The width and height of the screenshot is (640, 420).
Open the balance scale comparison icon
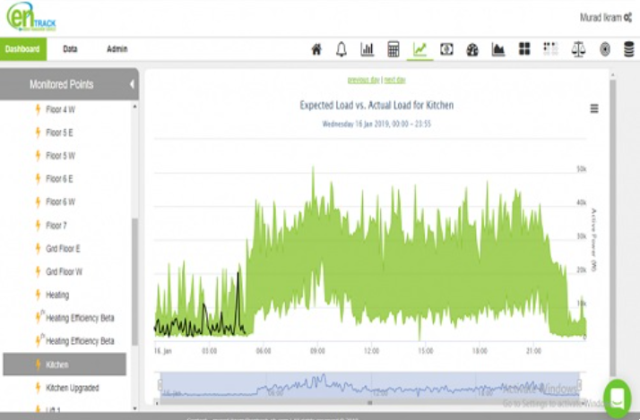point(578,49)
